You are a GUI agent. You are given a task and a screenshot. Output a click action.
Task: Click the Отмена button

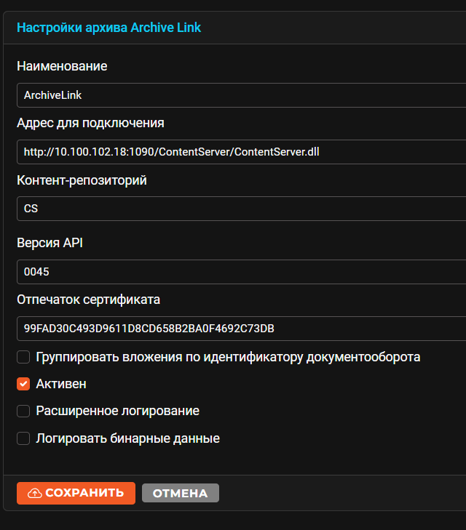(180, 493)
